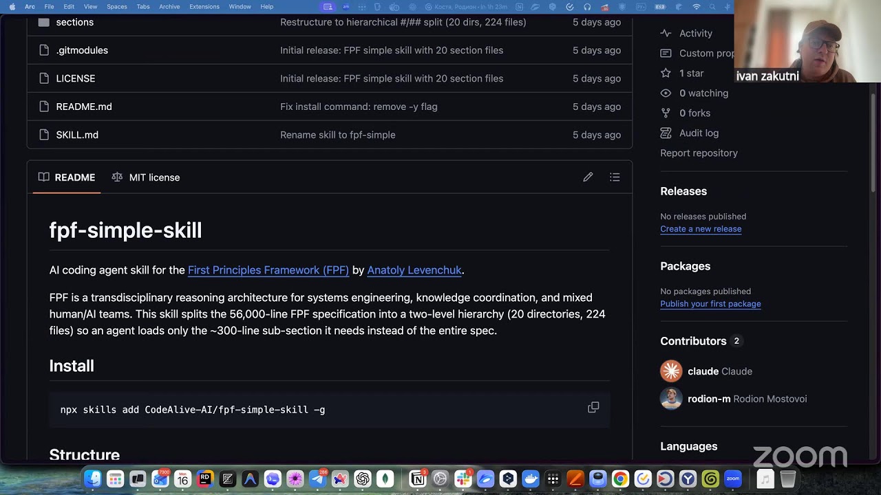The image size is (881, 495).
Task: Follow First Principles Framework (FPF) link
Action: (x=268, y=270)
